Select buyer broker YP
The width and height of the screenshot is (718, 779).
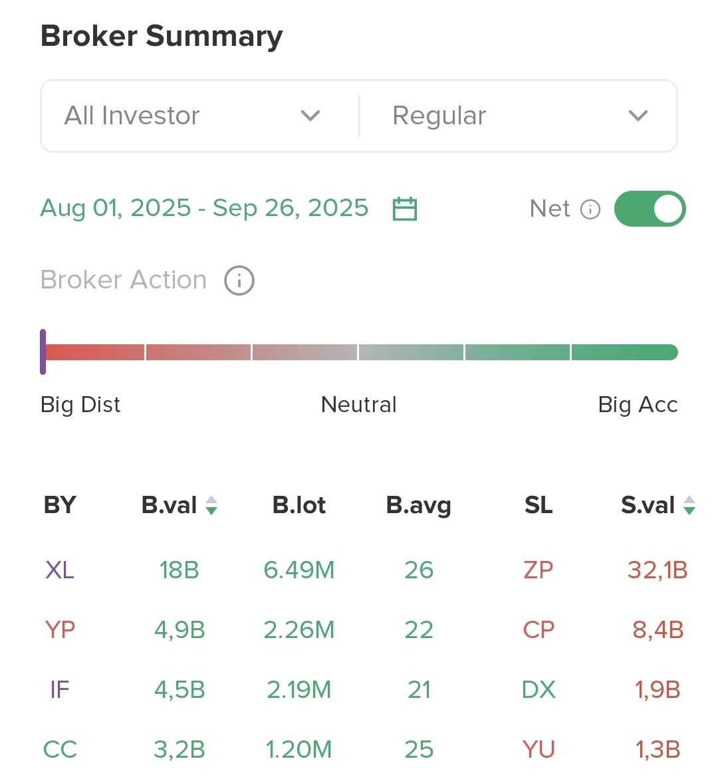pyautogui.click(x=60, y=629)
